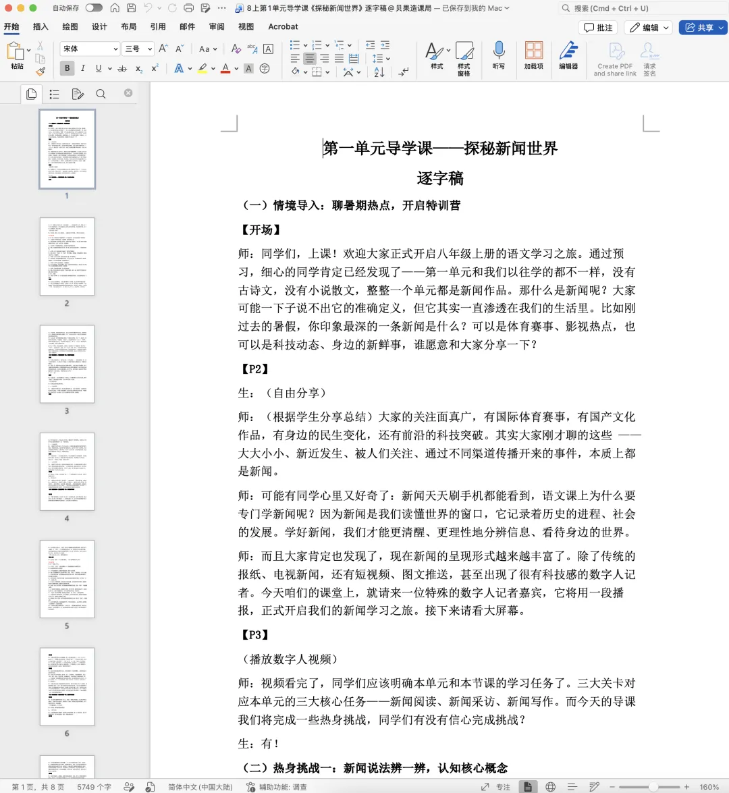Click the Cut scissors icon
This screenshot has width=729, height=793.
[x=40, y=46]
